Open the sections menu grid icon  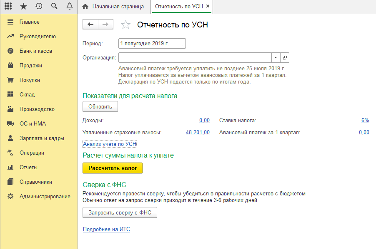click(8, 6)
